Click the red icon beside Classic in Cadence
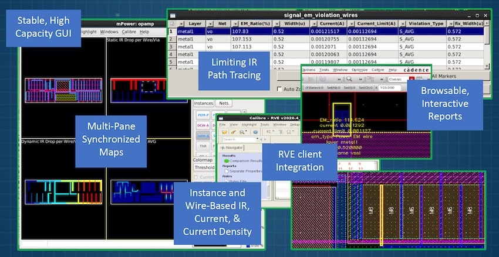The image size is (499, 257). pos(412,79)
